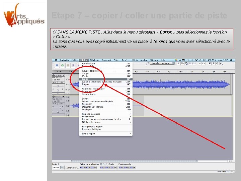Open the Analyse menu
Viewport: 241px width, 181px height.
[x=144, y=60]
